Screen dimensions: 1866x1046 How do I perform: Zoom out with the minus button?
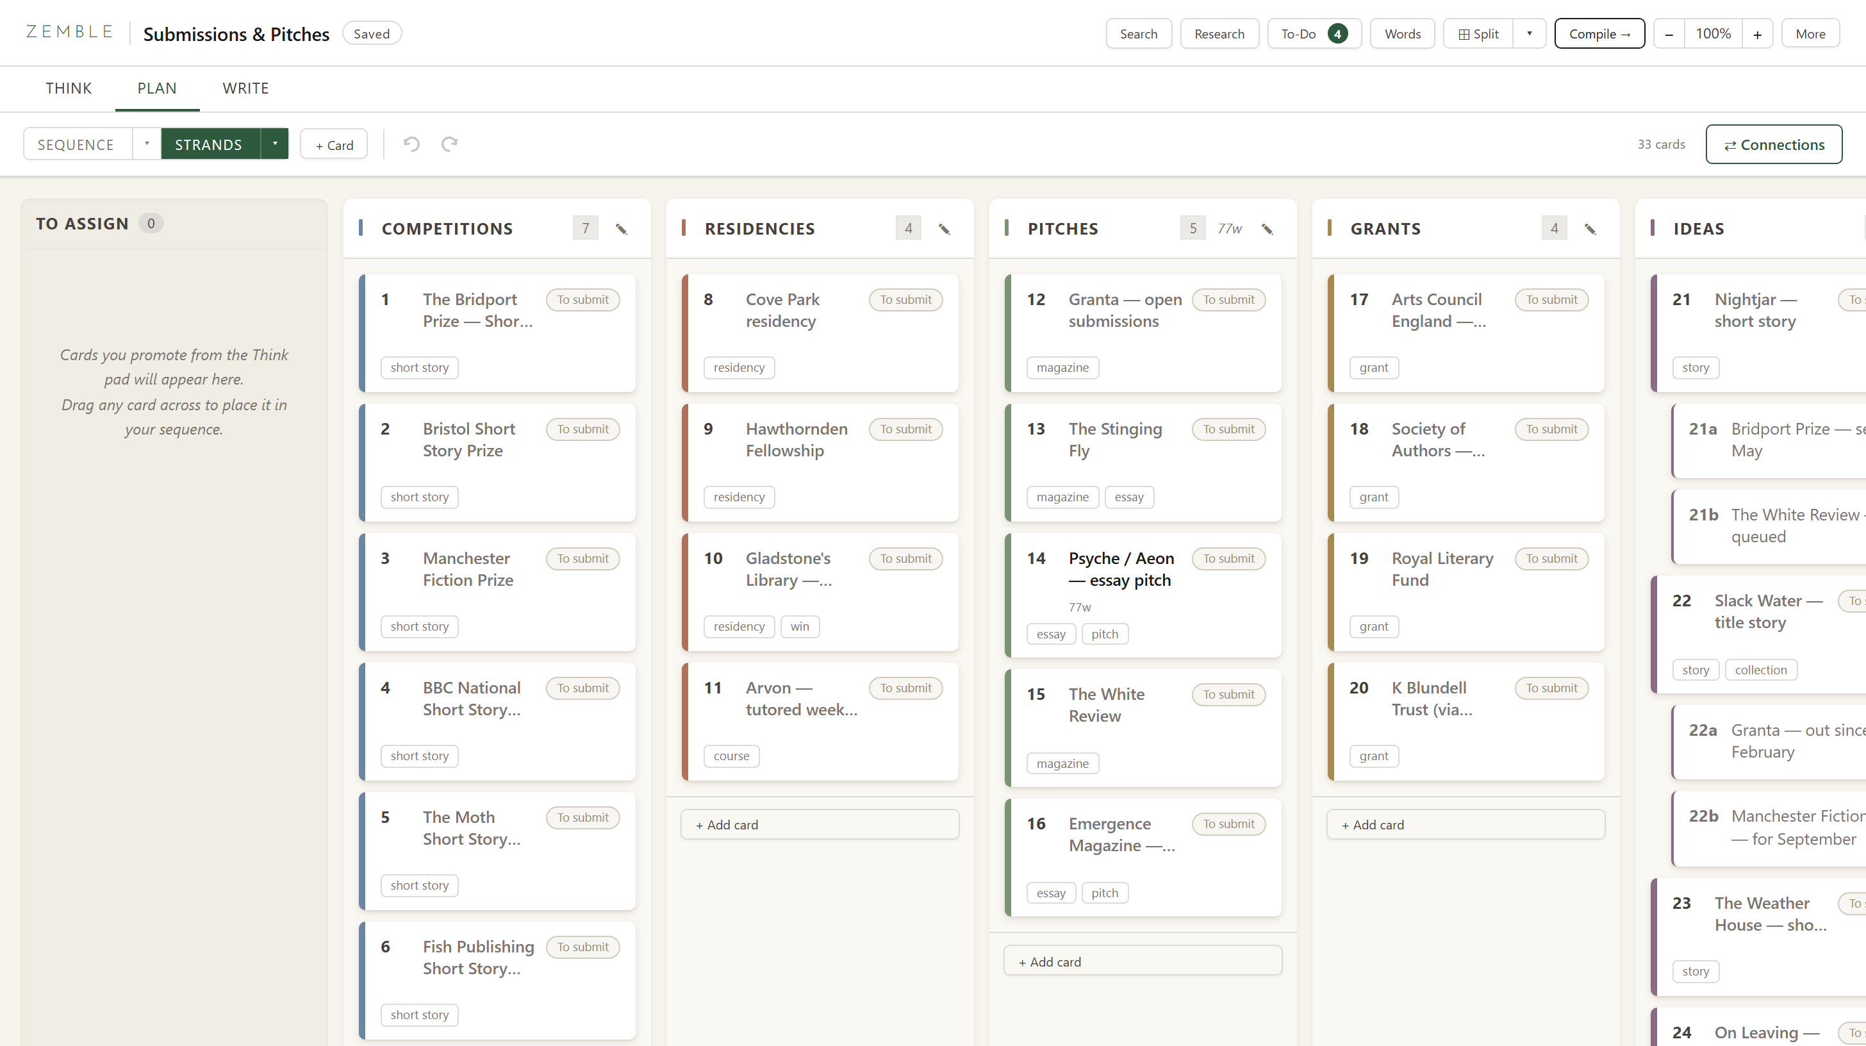1669,34
